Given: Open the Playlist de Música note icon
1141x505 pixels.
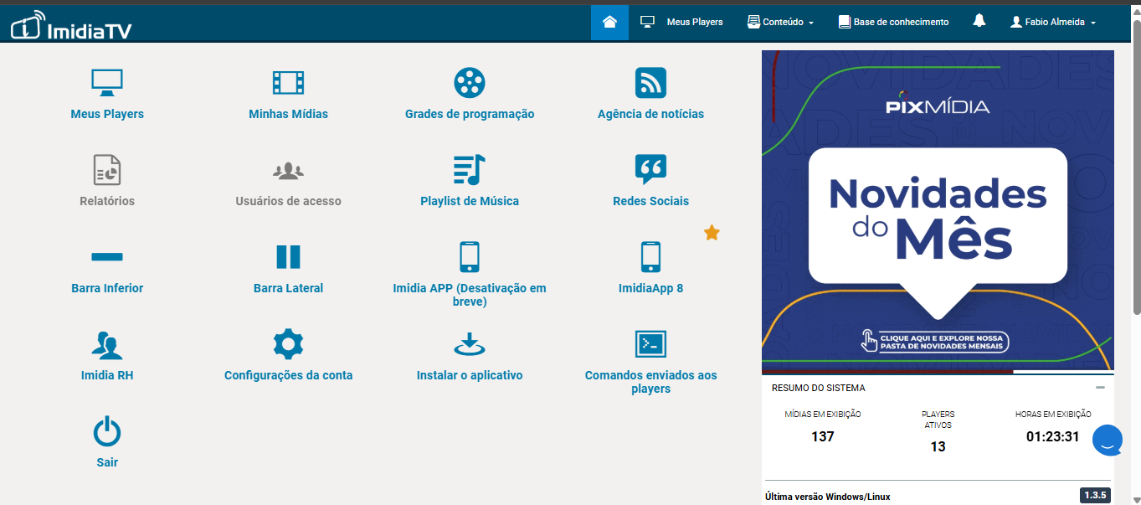Looking at the screenshot, I should (470, 169).
